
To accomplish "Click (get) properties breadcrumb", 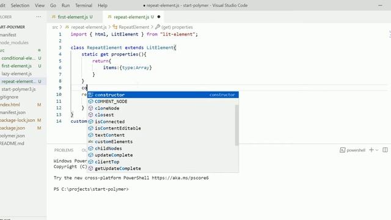I will pyautogui.click(x=177, y=27).
